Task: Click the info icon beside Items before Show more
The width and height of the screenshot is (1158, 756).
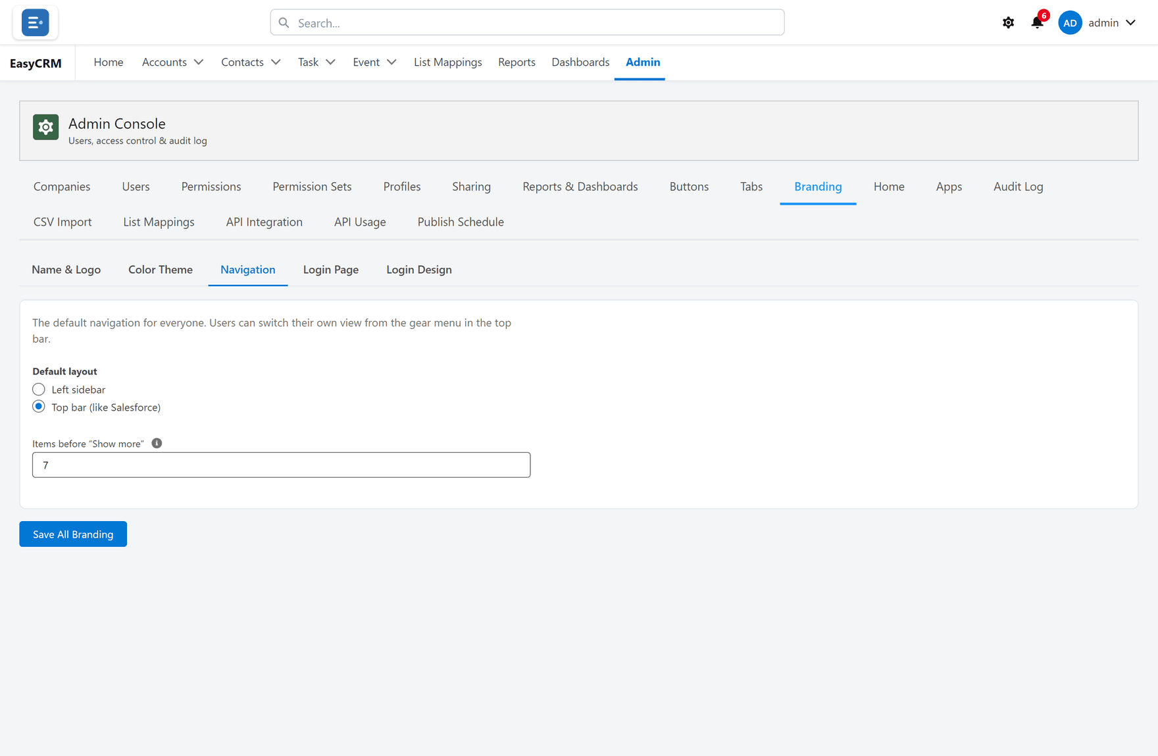Action: 157,443
